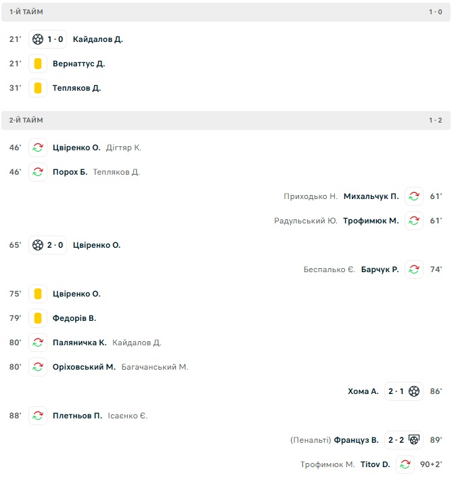Click substituted-out player Багачанський М.
The width and height of the screenshot is (456, 480).
tap(155, 367)
